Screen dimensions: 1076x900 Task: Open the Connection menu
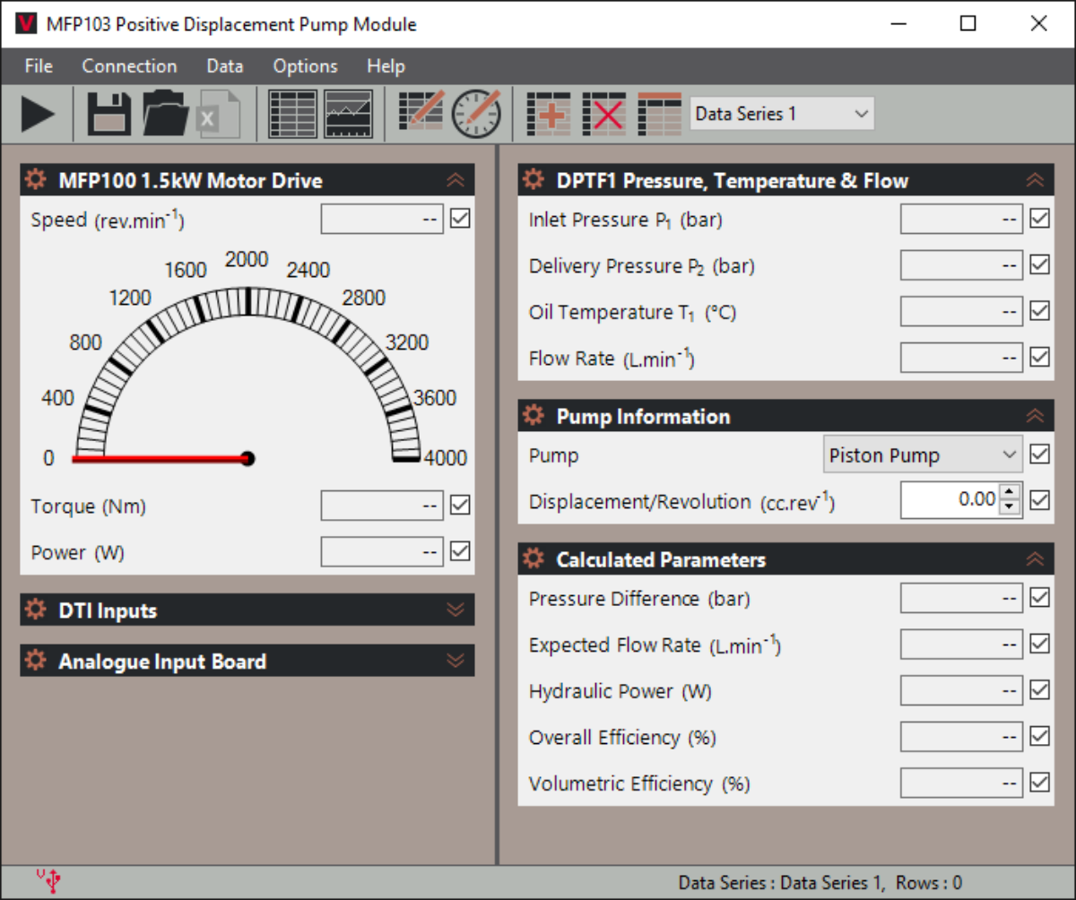click(x=129, y=66)
